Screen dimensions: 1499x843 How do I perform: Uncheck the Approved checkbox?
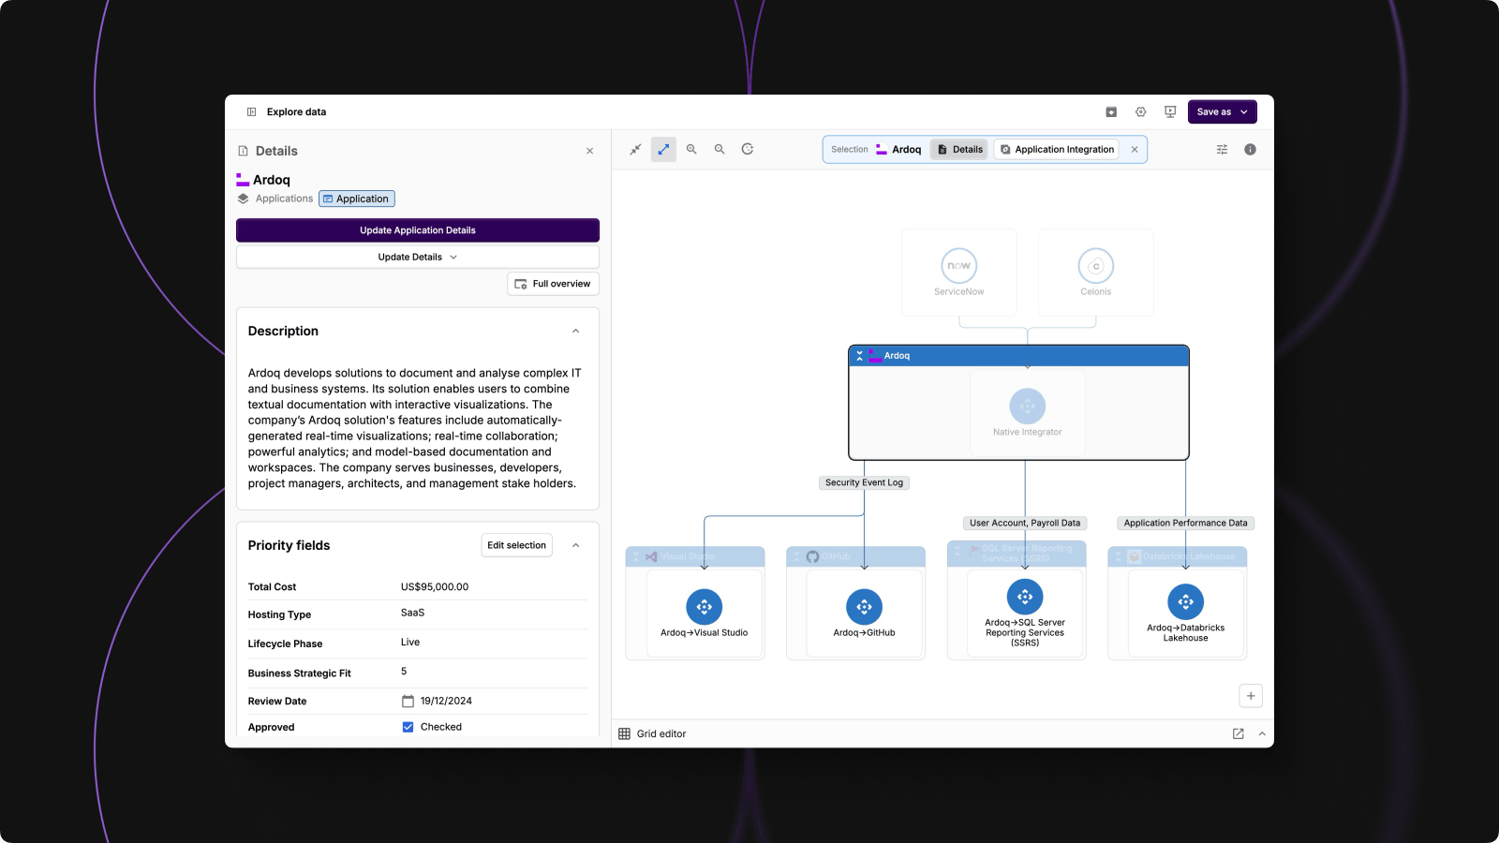[408, 727]
